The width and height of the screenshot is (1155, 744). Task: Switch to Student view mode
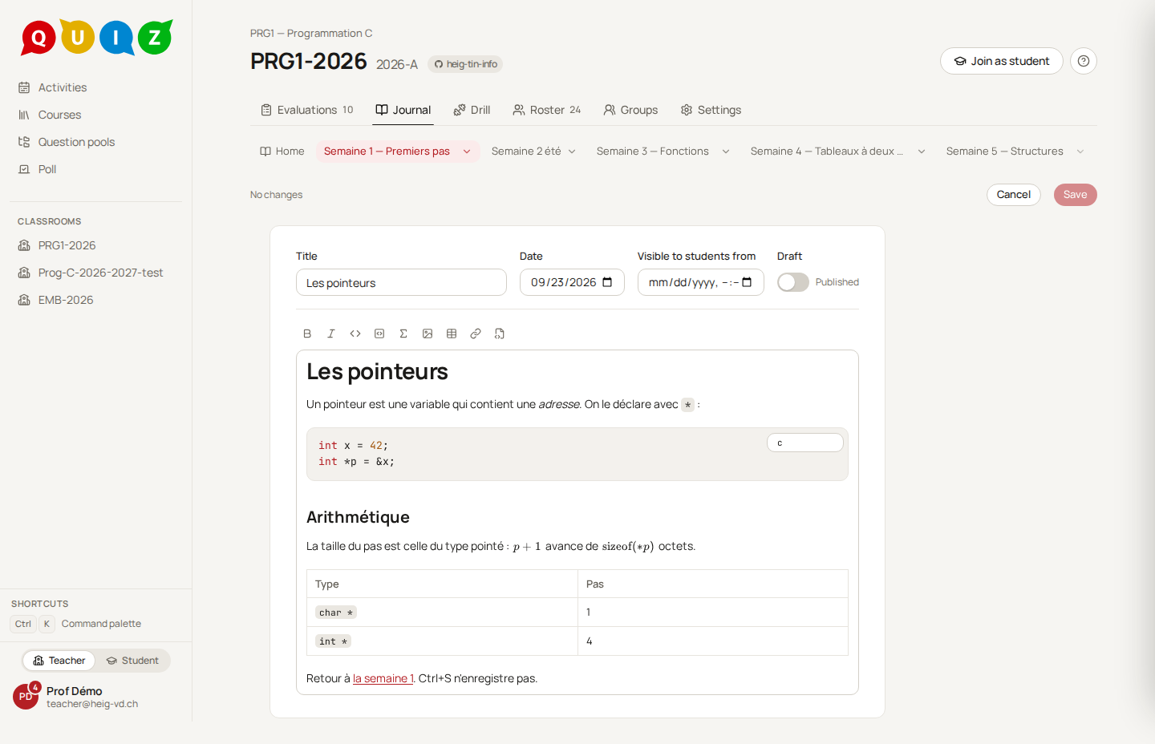pyautogui.click(x=132, y=661)
